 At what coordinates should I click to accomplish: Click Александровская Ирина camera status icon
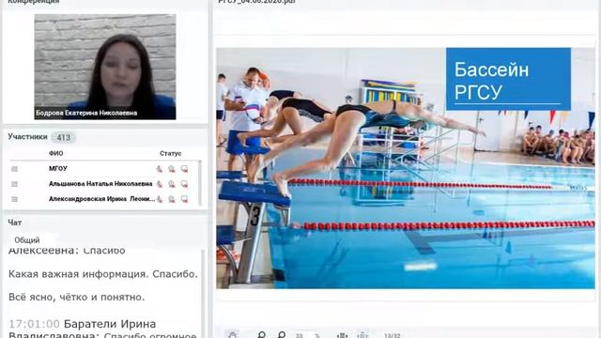(172, 199)
